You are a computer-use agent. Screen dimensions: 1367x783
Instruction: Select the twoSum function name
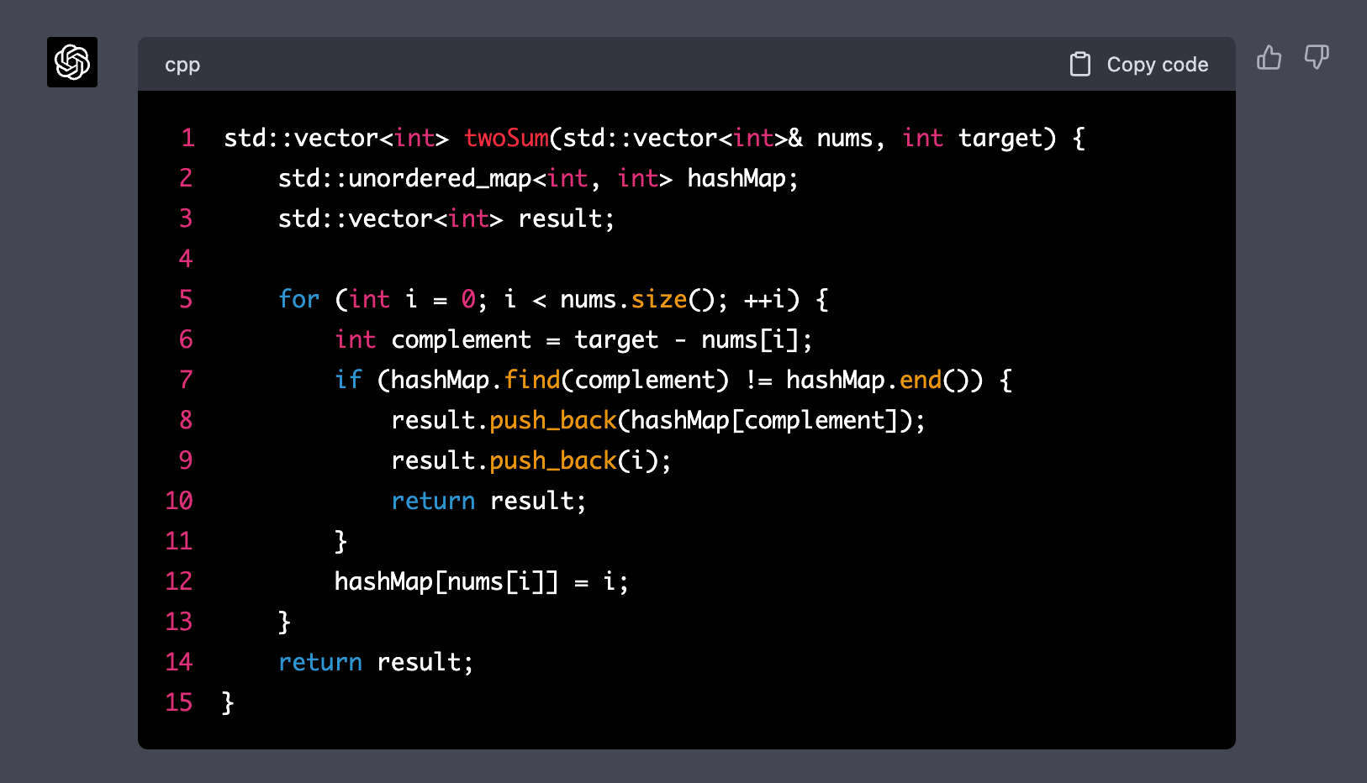pyautogui.click(x=507, y=138)
